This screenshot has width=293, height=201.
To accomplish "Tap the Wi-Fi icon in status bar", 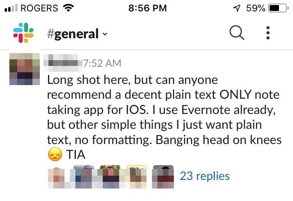I will pyautogui.click(x=69, y=8).
